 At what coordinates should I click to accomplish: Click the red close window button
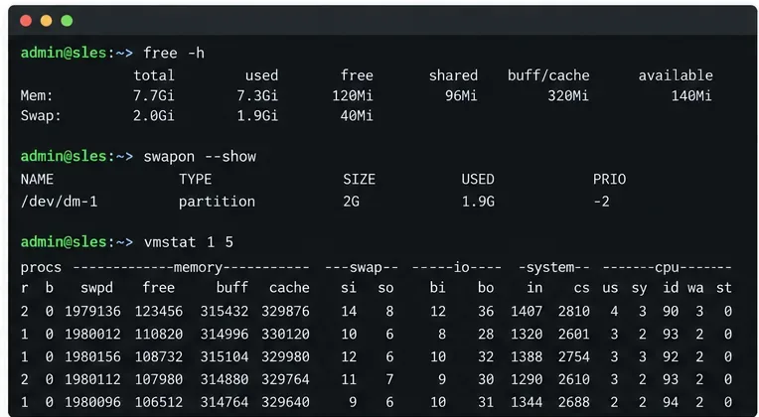[26, 21]
